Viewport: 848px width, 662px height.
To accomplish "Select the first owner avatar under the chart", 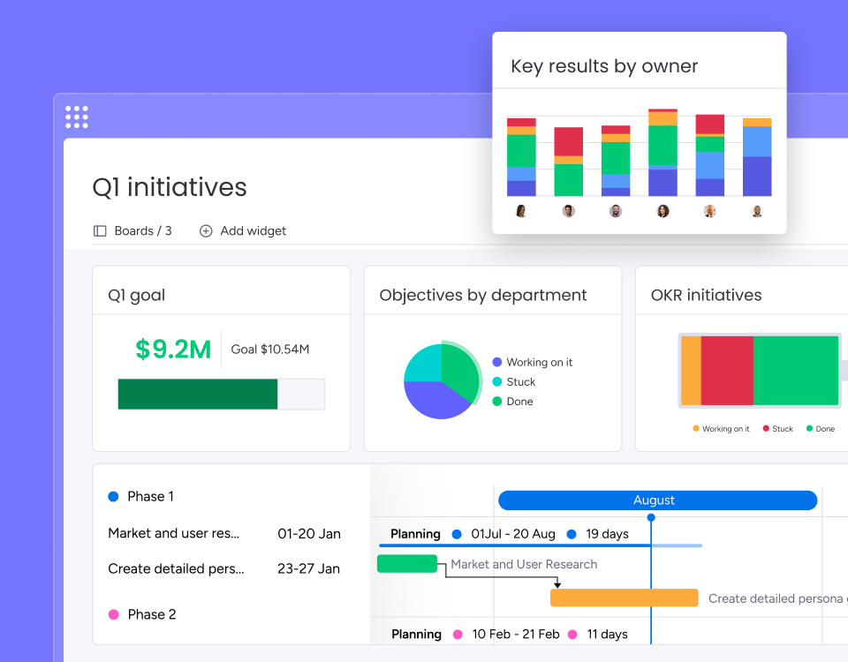I will coord(521,211).
